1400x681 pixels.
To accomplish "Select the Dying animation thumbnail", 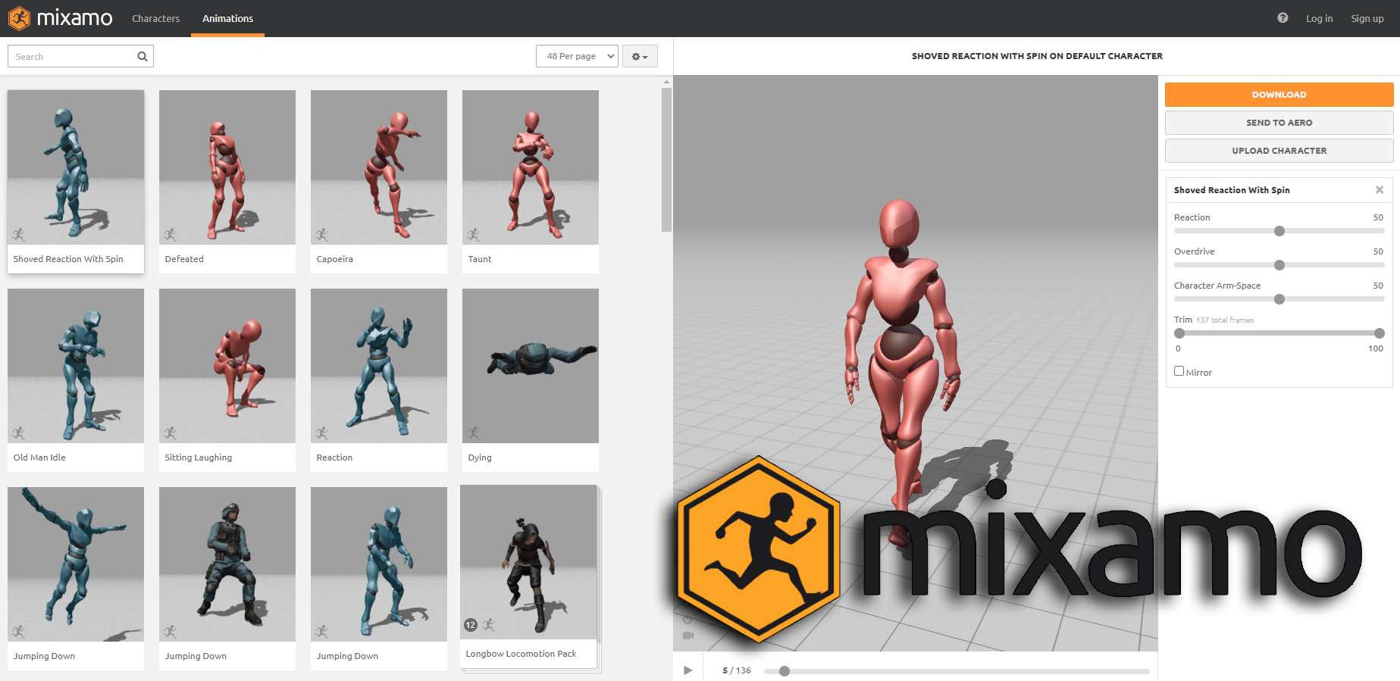I will click(531, 366).
